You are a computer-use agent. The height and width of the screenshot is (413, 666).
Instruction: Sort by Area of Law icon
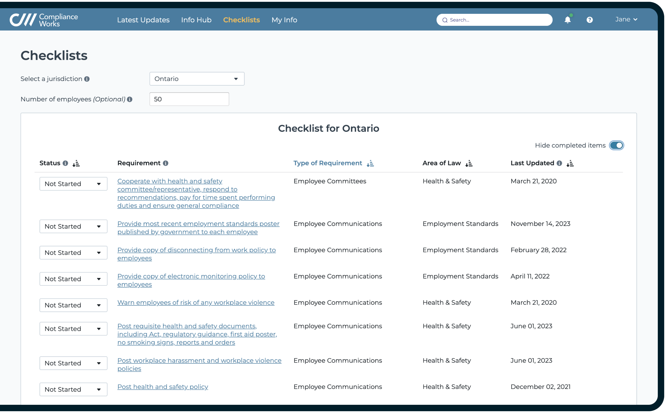[x=469, y=163]
